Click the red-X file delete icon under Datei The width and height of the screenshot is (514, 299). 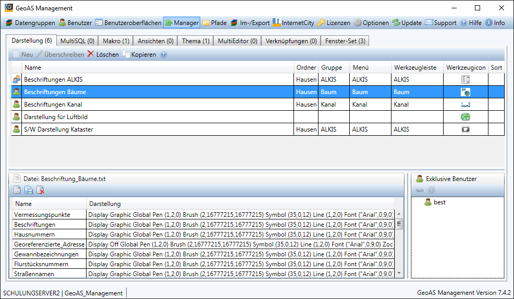40,190
